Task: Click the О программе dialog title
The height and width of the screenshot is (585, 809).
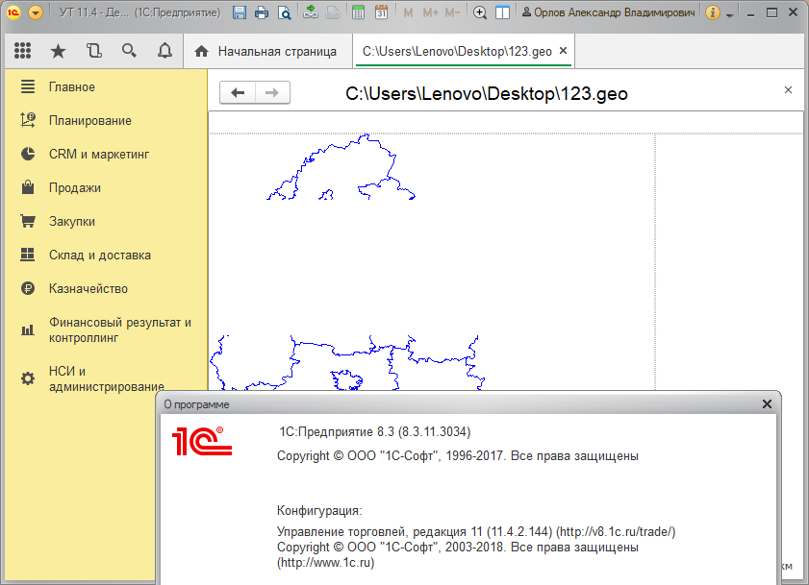Action: (x=196, y=404)
